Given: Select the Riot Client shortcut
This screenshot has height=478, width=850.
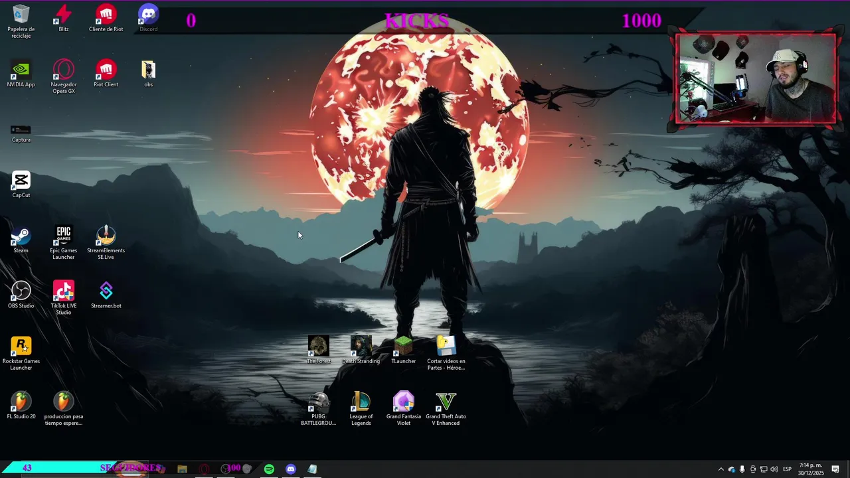Looking at the screenshot, I should pos(106,74).
